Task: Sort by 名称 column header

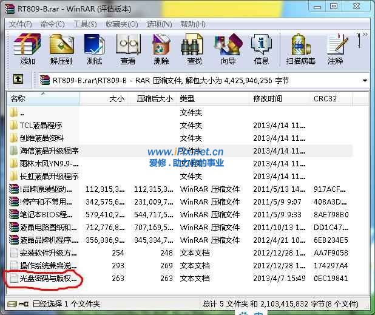Action: 43,98
